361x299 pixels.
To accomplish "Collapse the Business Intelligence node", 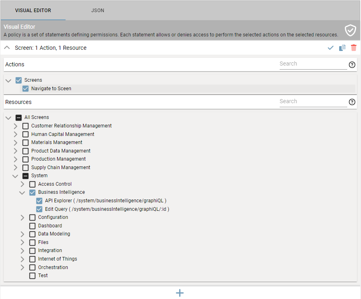I will tap(22, 193).
